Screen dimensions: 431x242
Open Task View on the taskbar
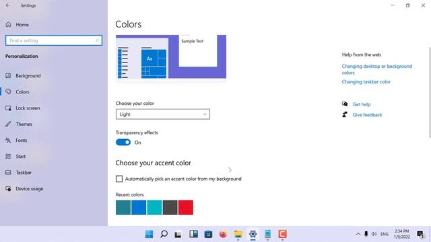[178, 234]
